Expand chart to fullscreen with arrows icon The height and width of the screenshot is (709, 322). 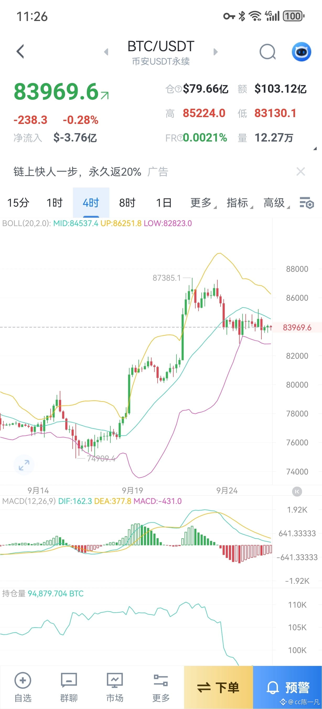pos(24,465)
